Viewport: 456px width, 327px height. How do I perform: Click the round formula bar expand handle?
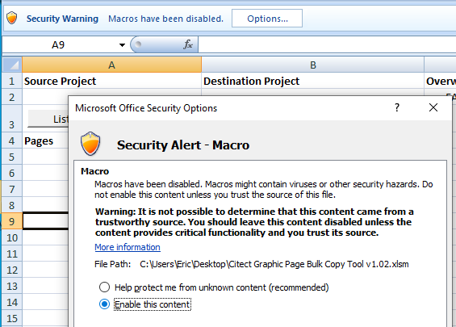point(138,44)
